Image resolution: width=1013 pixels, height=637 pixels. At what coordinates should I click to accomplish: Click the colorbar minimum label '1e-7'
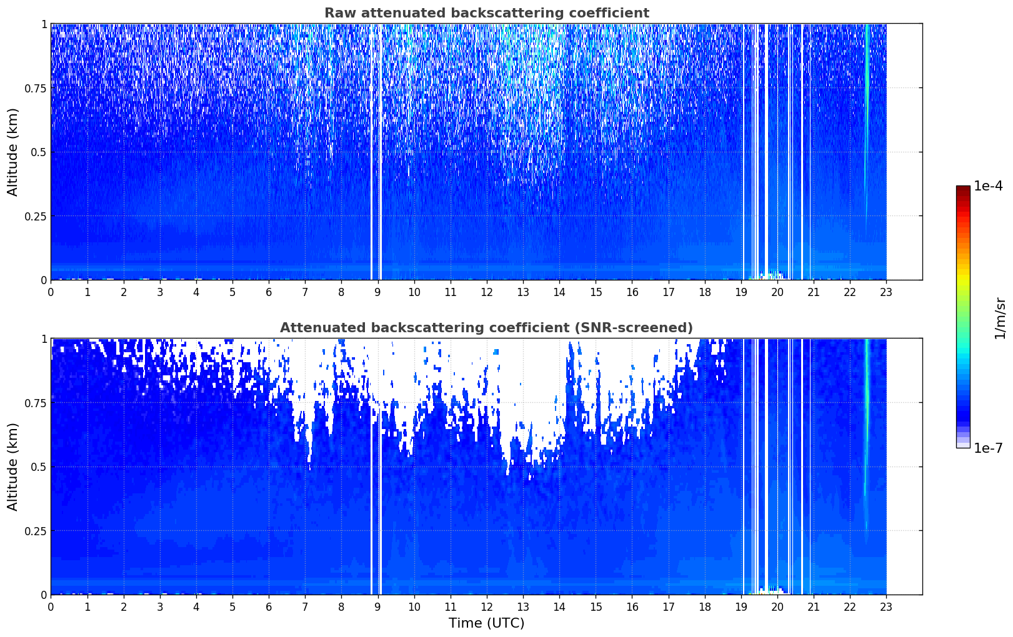point(987,448)
